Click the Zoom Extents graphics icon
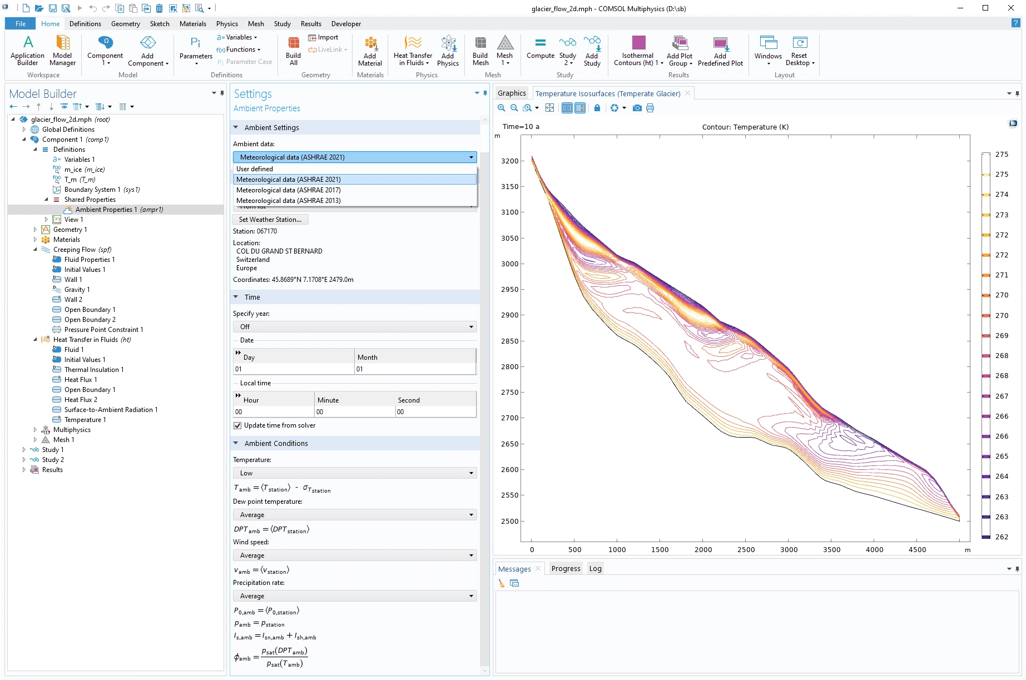Viewport: 1026px width, 680px height. (x=549, y=108)
